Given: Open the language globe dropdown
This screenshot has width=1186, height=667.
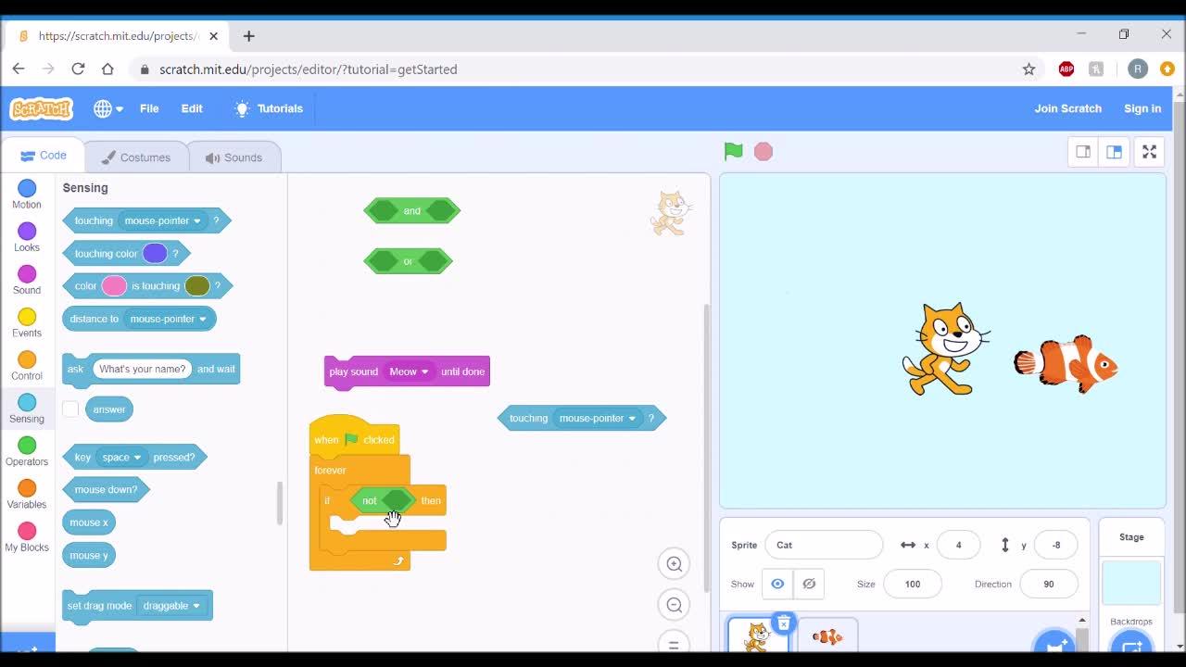Looking at the screenshot, I should (x=108, y=108).
